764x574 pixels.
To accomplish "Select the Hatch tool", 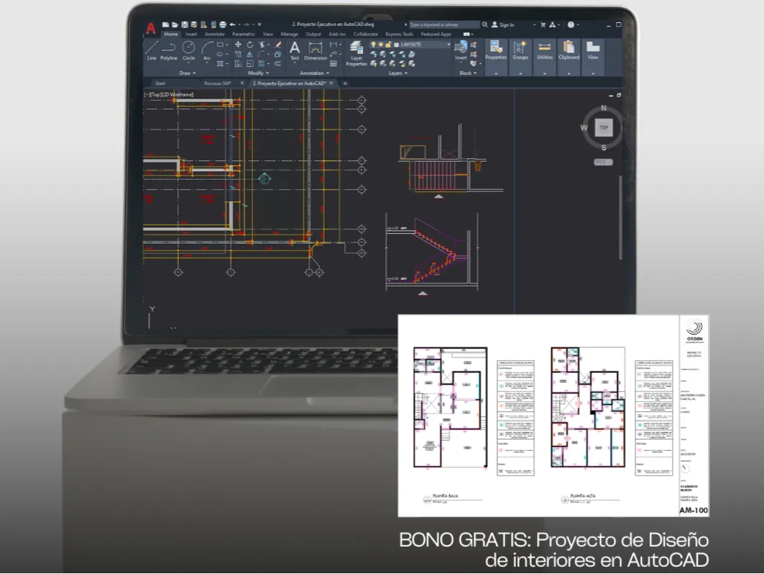I will point(220,63).
